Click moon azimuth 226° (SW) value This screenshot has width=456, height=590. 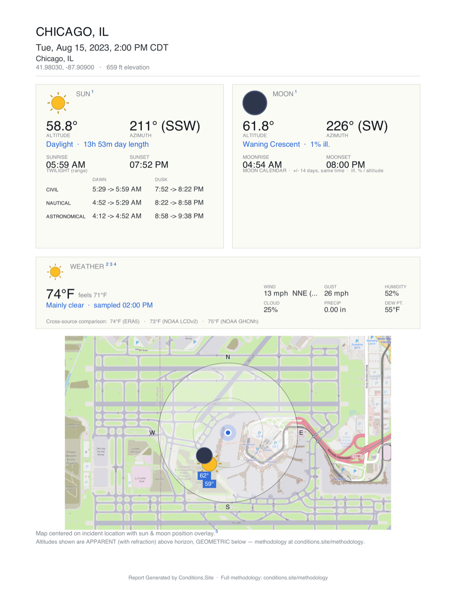pos(357,126)
